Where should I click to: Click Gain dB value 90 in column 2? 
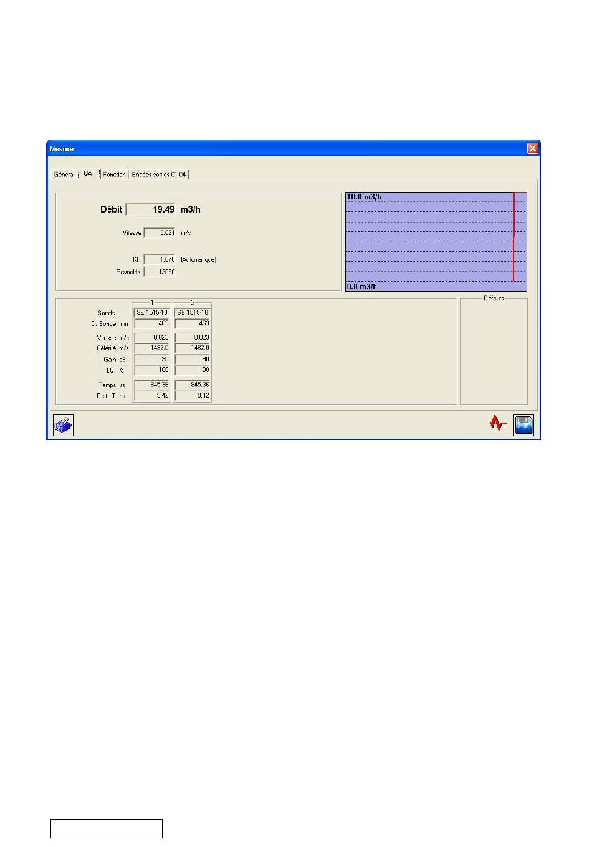pyautogui.click(x=193, y=360)
